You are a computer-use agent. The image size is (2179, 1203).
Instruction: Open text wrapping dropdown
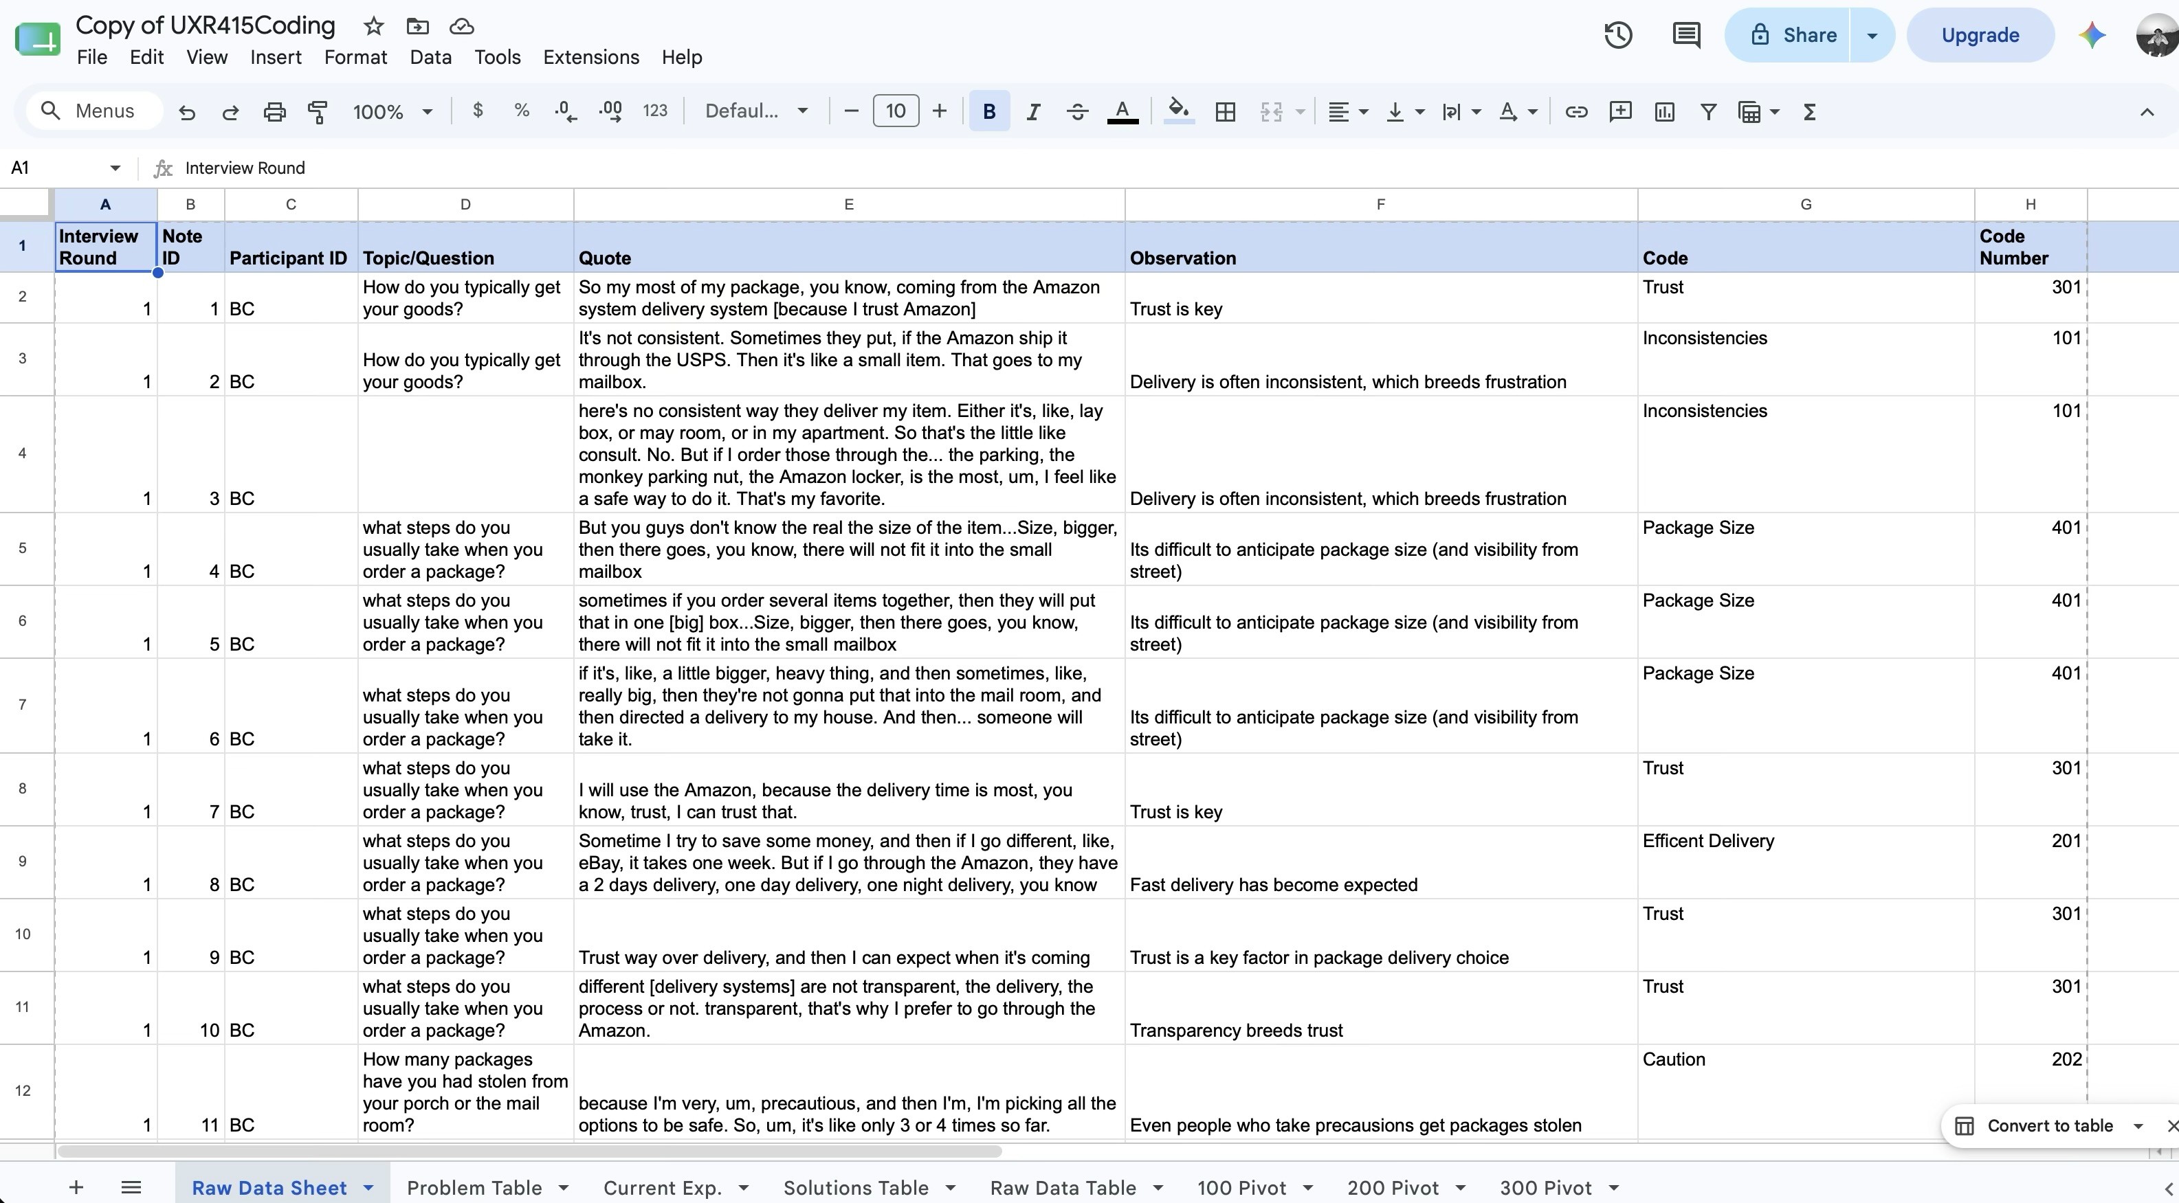click(1461, 111)
